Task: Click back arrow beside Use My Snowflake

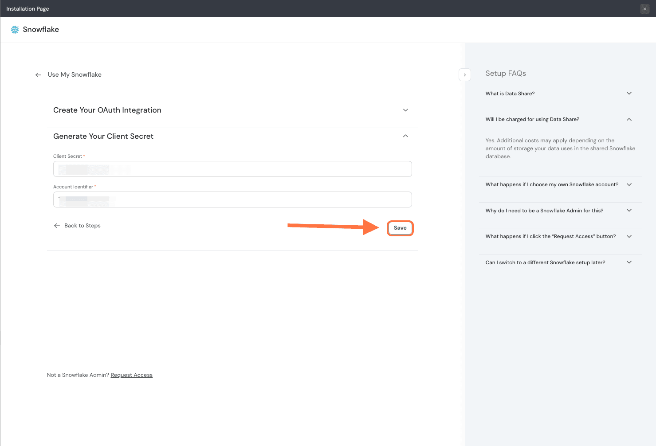Action: click(38, 75)
